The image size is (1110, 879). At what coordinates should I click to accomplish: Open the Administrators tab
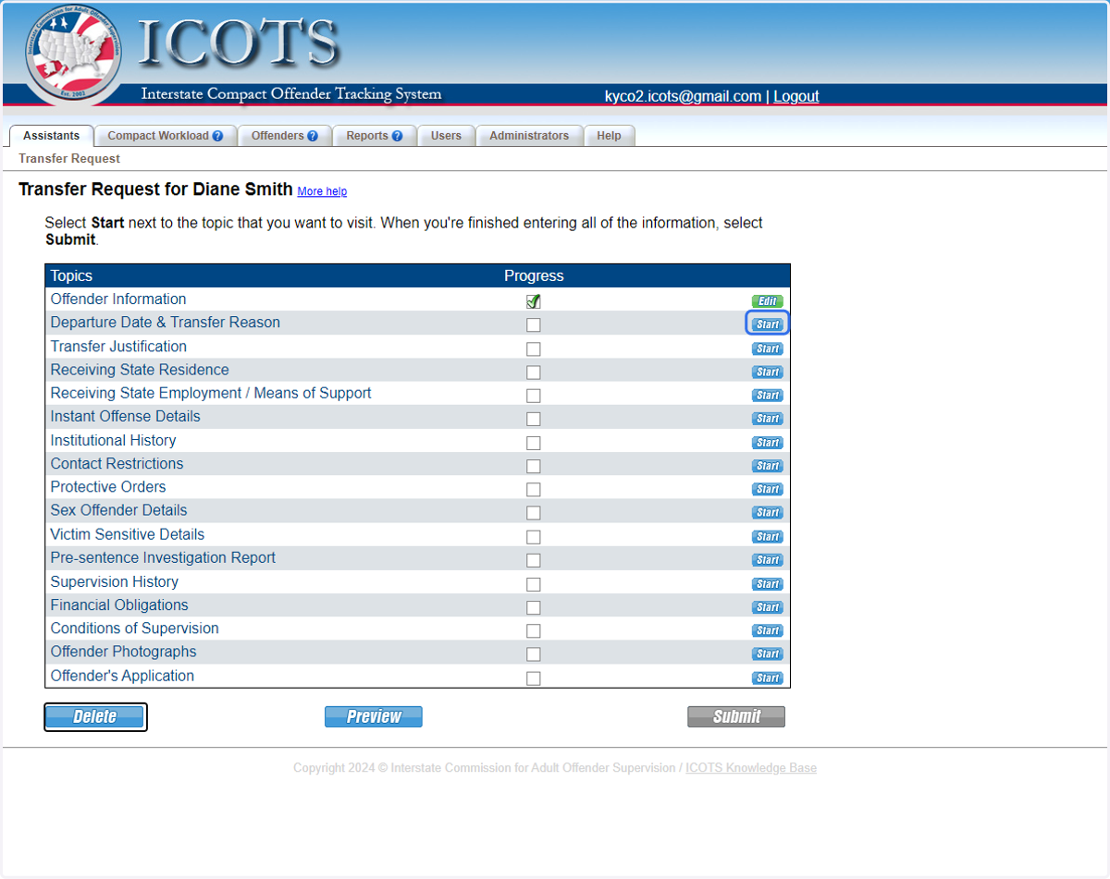tap(529, 136)
